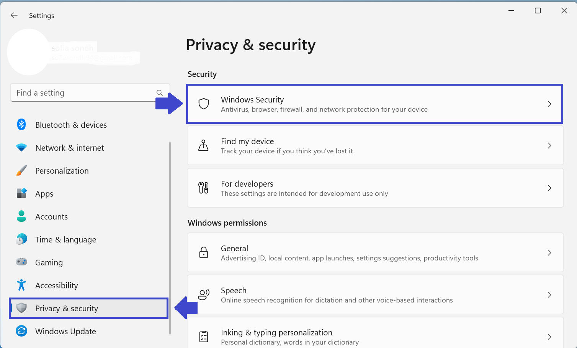
Task: Open General permissions
Action: click(x=375, y=252)
